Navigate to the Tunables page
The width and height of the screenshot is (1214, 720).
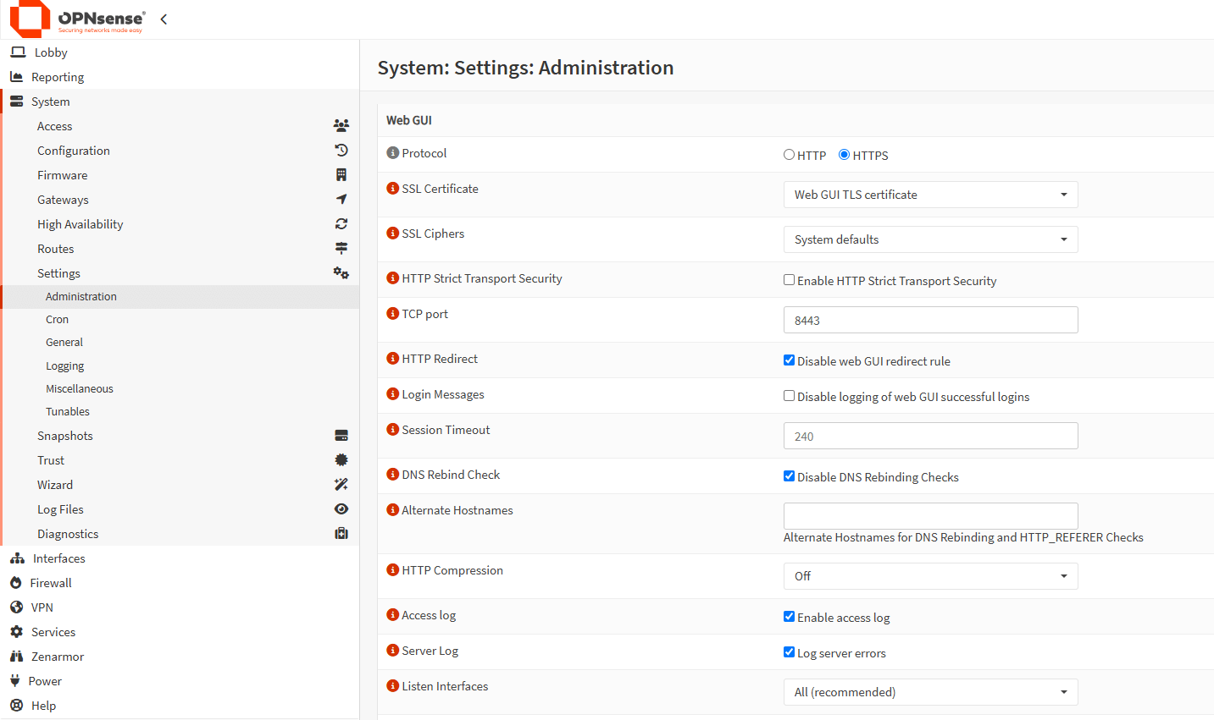click(x=67, y=410)
